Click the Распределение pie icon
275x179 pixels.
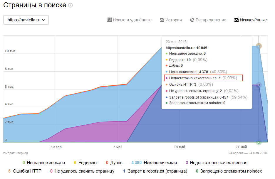click(x=192, y=20)
